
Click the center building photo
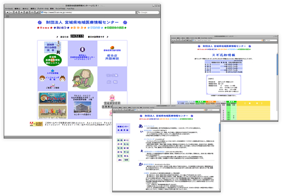point(82,107)
